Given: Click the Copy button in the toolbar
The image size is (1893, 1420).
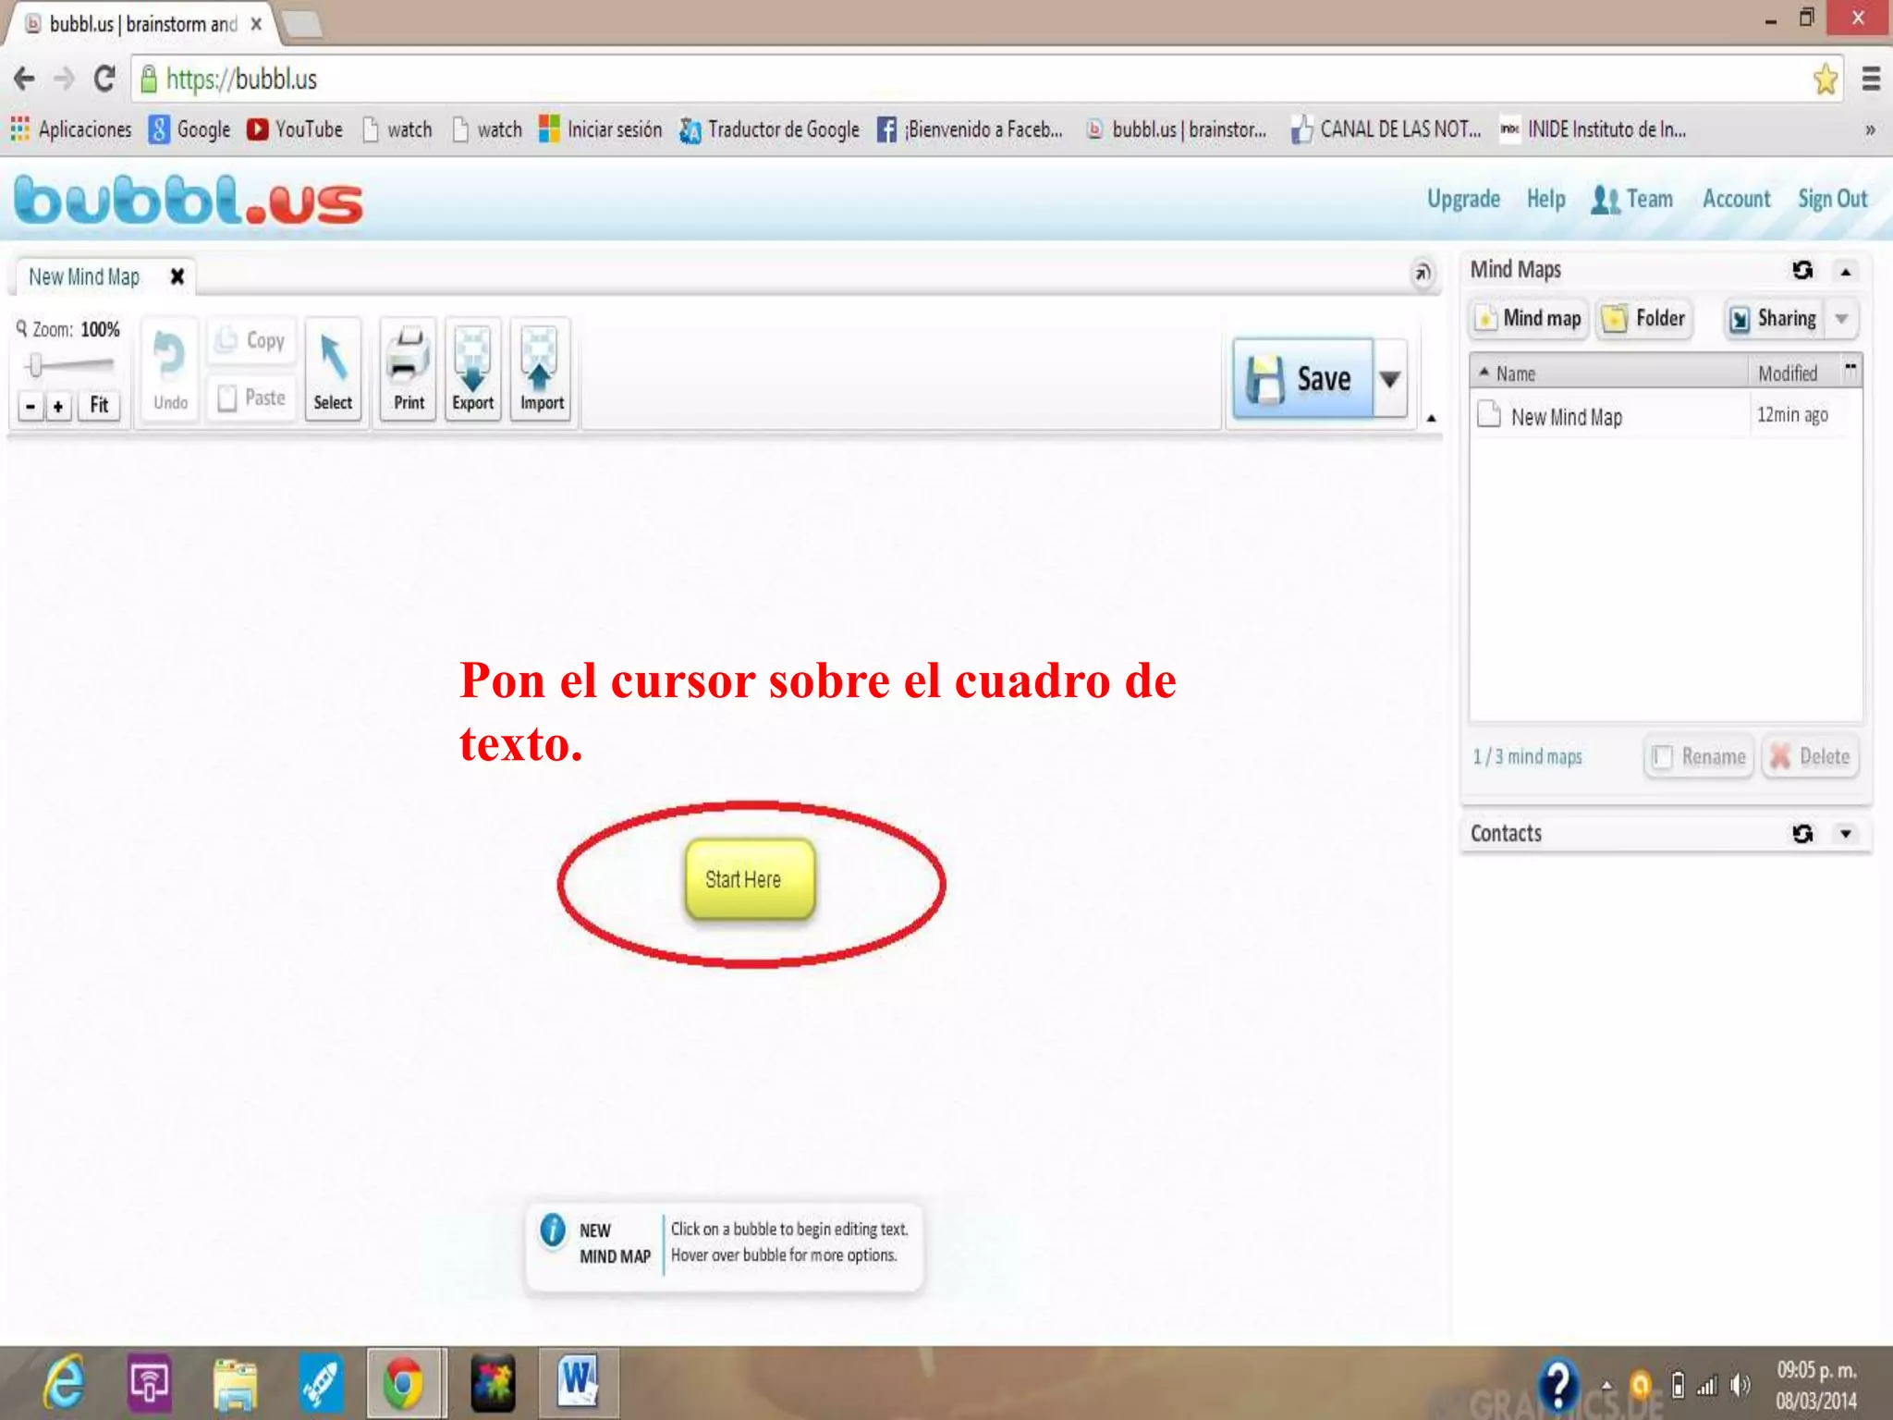Looking at the screenshot, I should (252, 341).
